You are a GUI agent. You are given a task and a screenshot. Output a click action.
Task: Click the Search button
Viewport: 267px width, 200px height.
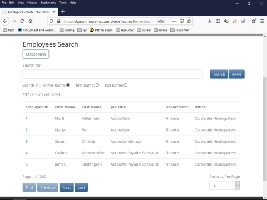coord(219,74)
